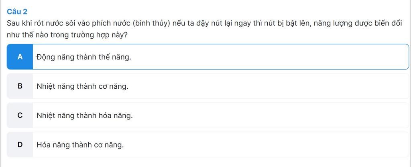Viewport: 411px width, 167px height.
Task: Click the words 'hóa năng' in answer C
Action: coord(116,115)
